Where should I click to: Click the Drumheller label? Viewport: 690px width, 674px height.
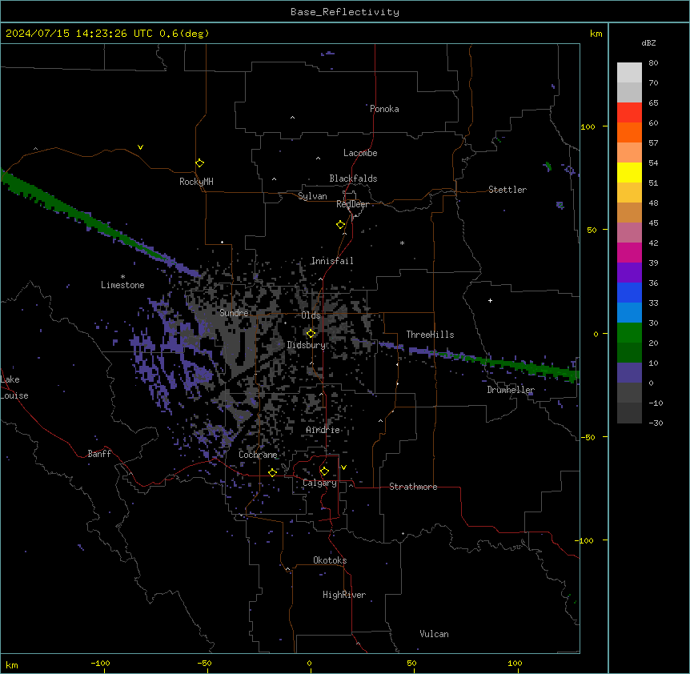click(x=511, y=390)
